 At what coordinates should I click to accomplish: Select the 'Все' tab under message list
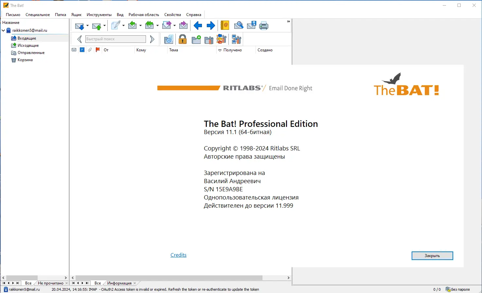click(98, 283)
